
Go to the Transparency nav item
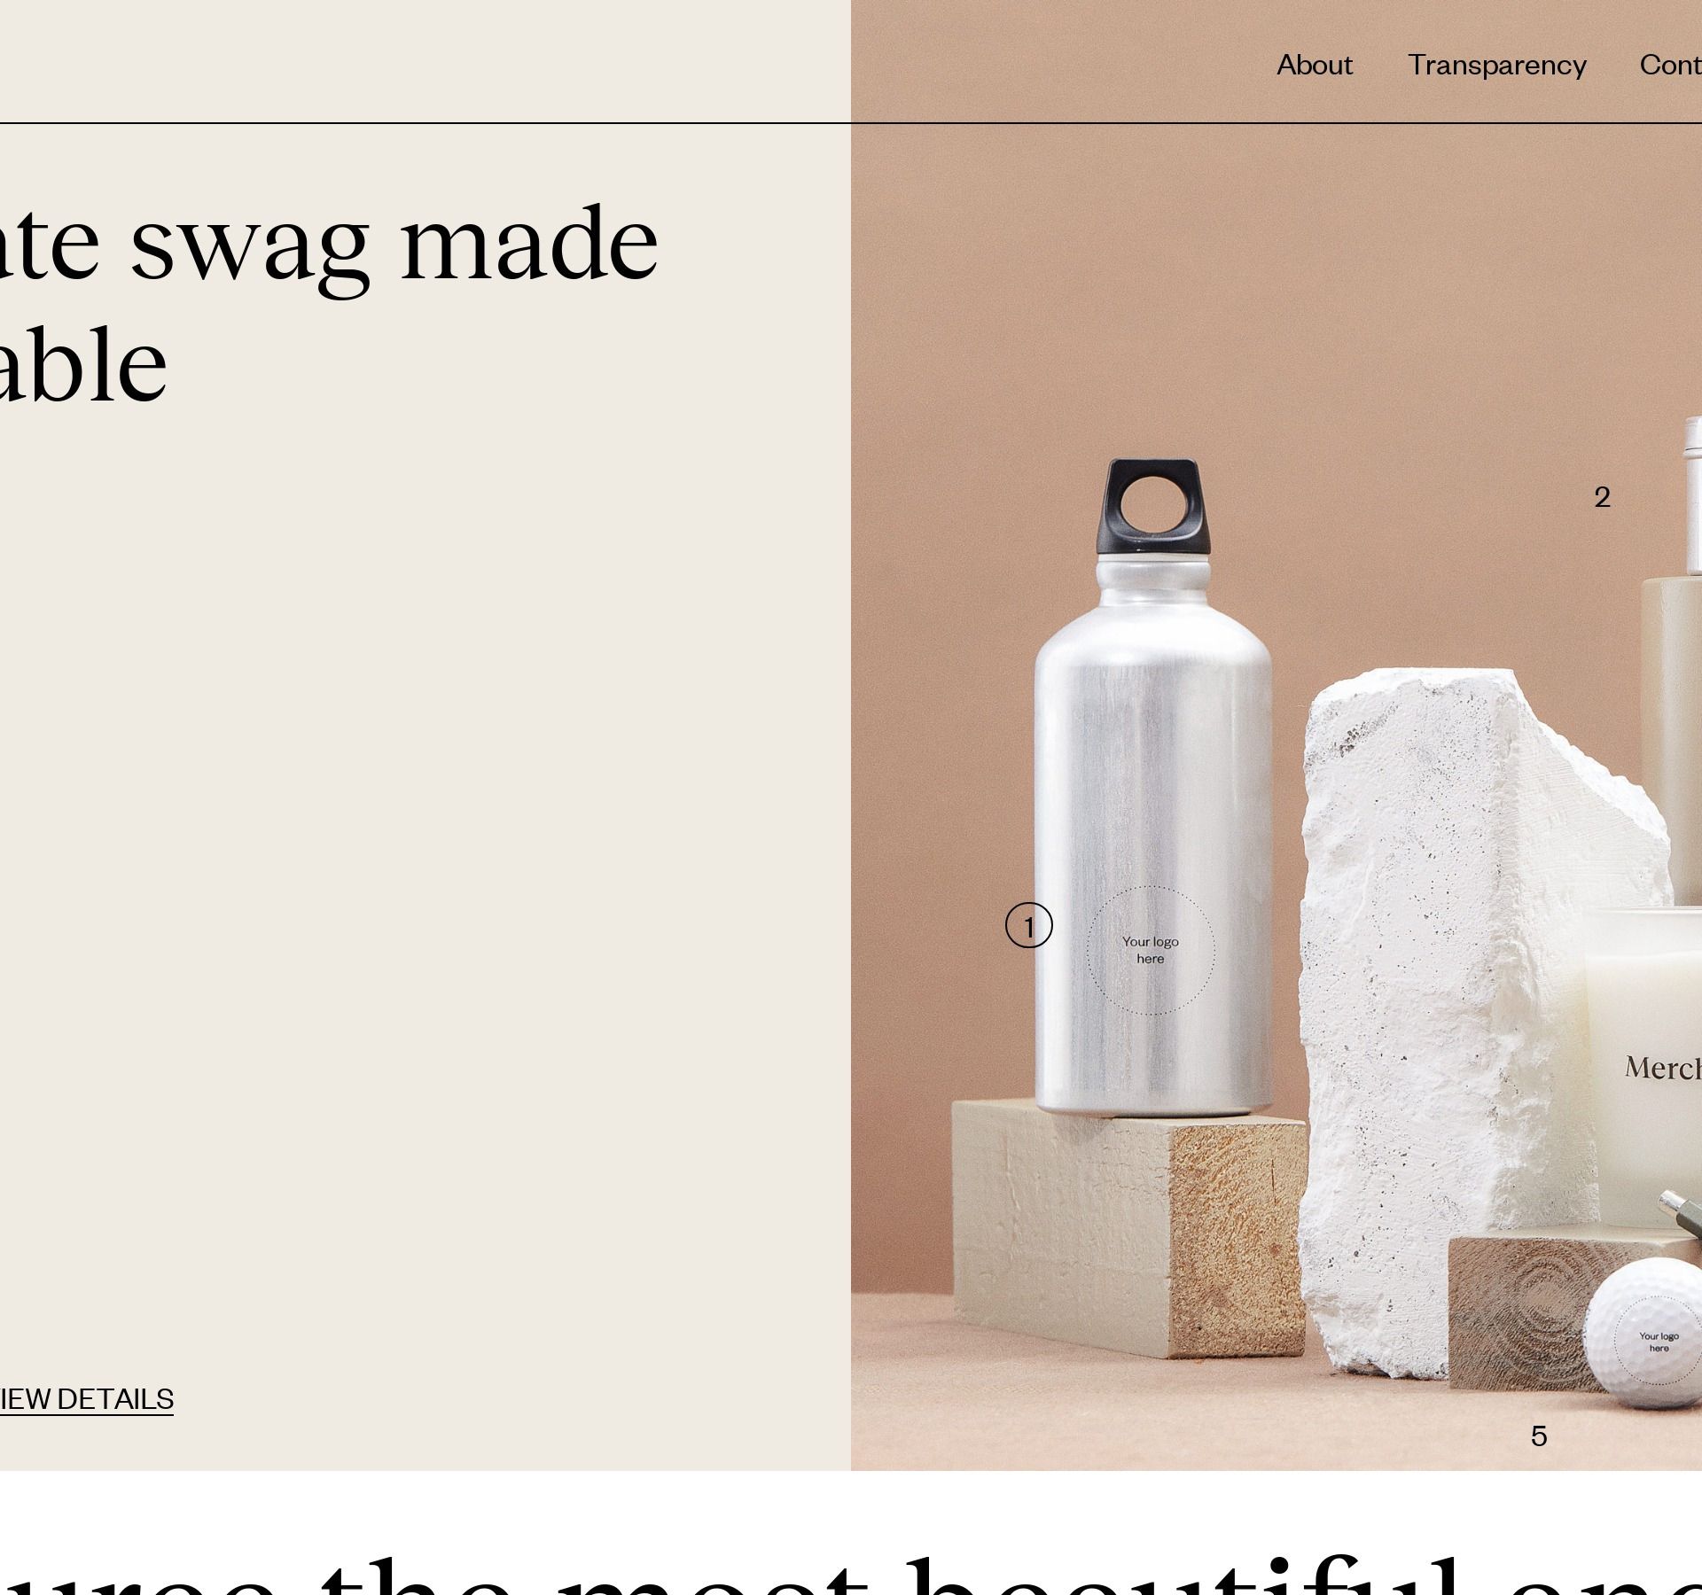pos(1496,66)
